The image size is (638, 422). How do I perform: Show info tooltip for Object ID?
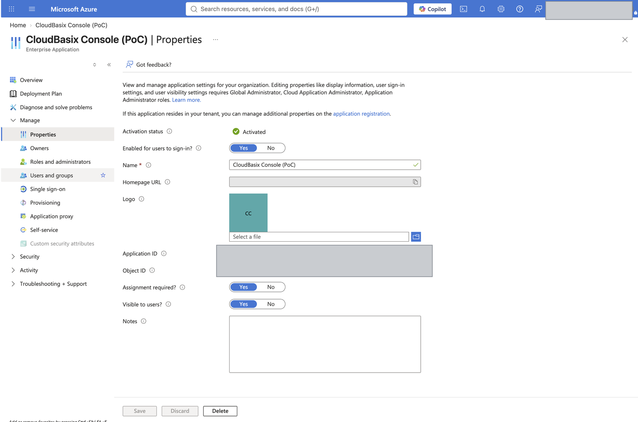(152, 271)
